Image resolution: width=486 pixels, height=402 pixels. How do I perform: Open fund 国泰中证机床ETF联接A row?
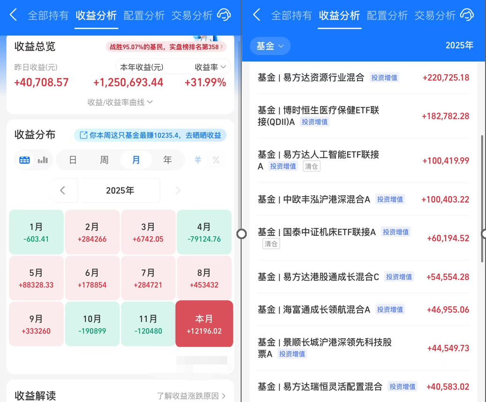coord(364,238)
